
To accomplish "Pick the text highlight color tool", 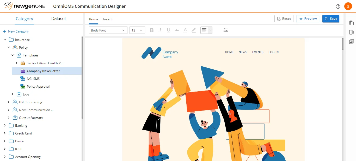I will point(194,30).
